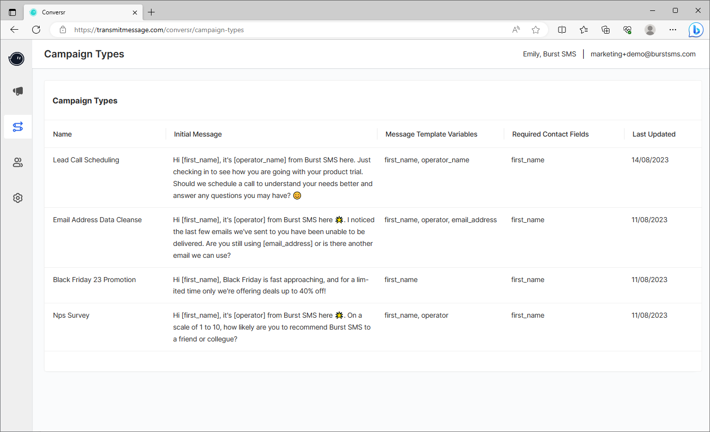Click the Last Updated column header

[654, 134]
